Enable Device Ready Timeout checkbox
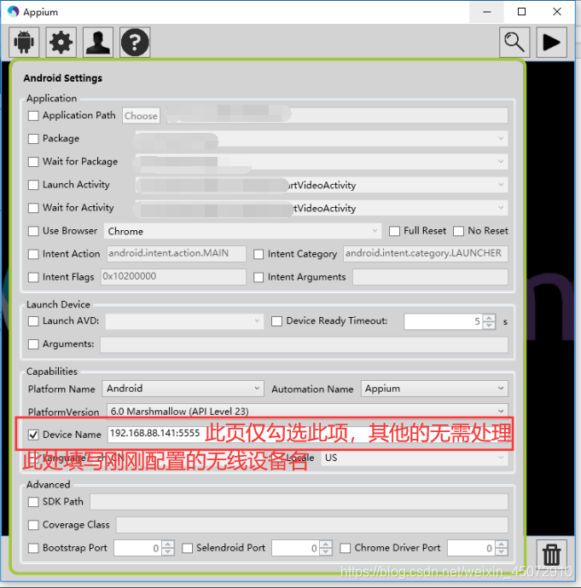The image size is (581, 588). (x=276, y=321)
